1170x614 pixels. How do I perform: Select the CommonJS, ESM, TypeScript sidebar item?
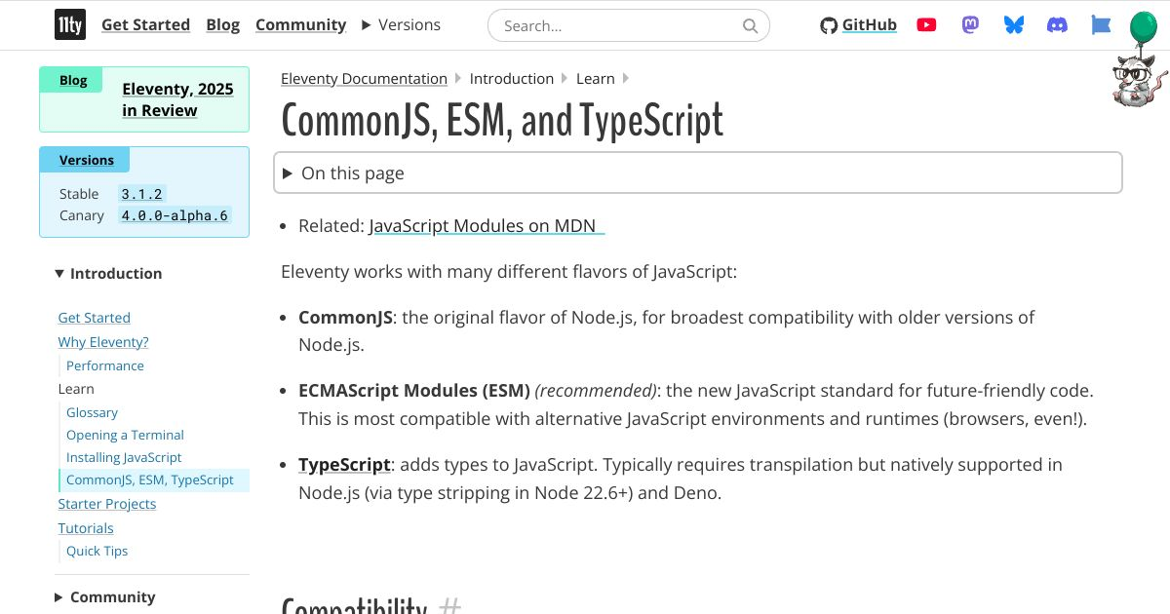tap(151, 480)
